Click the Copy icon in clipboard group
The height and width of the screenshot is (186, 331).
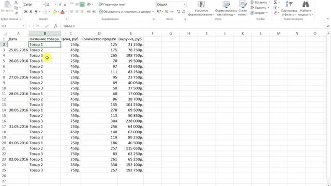click(x=16, y=8)
